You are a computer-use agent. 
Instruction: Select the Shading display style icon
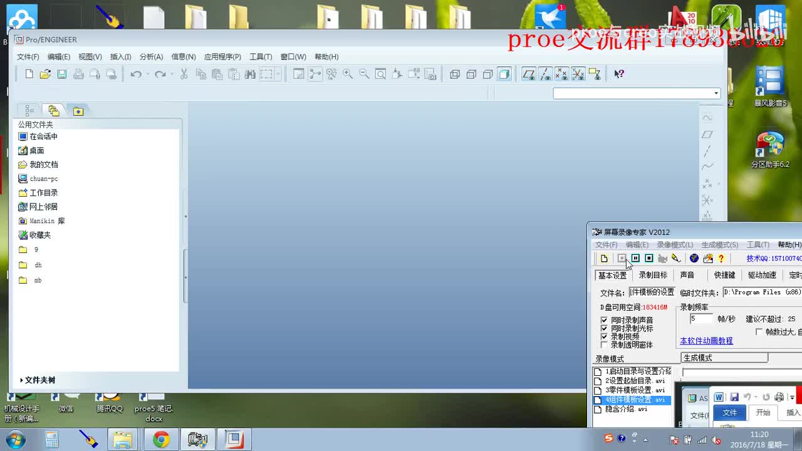coord(504,74)
